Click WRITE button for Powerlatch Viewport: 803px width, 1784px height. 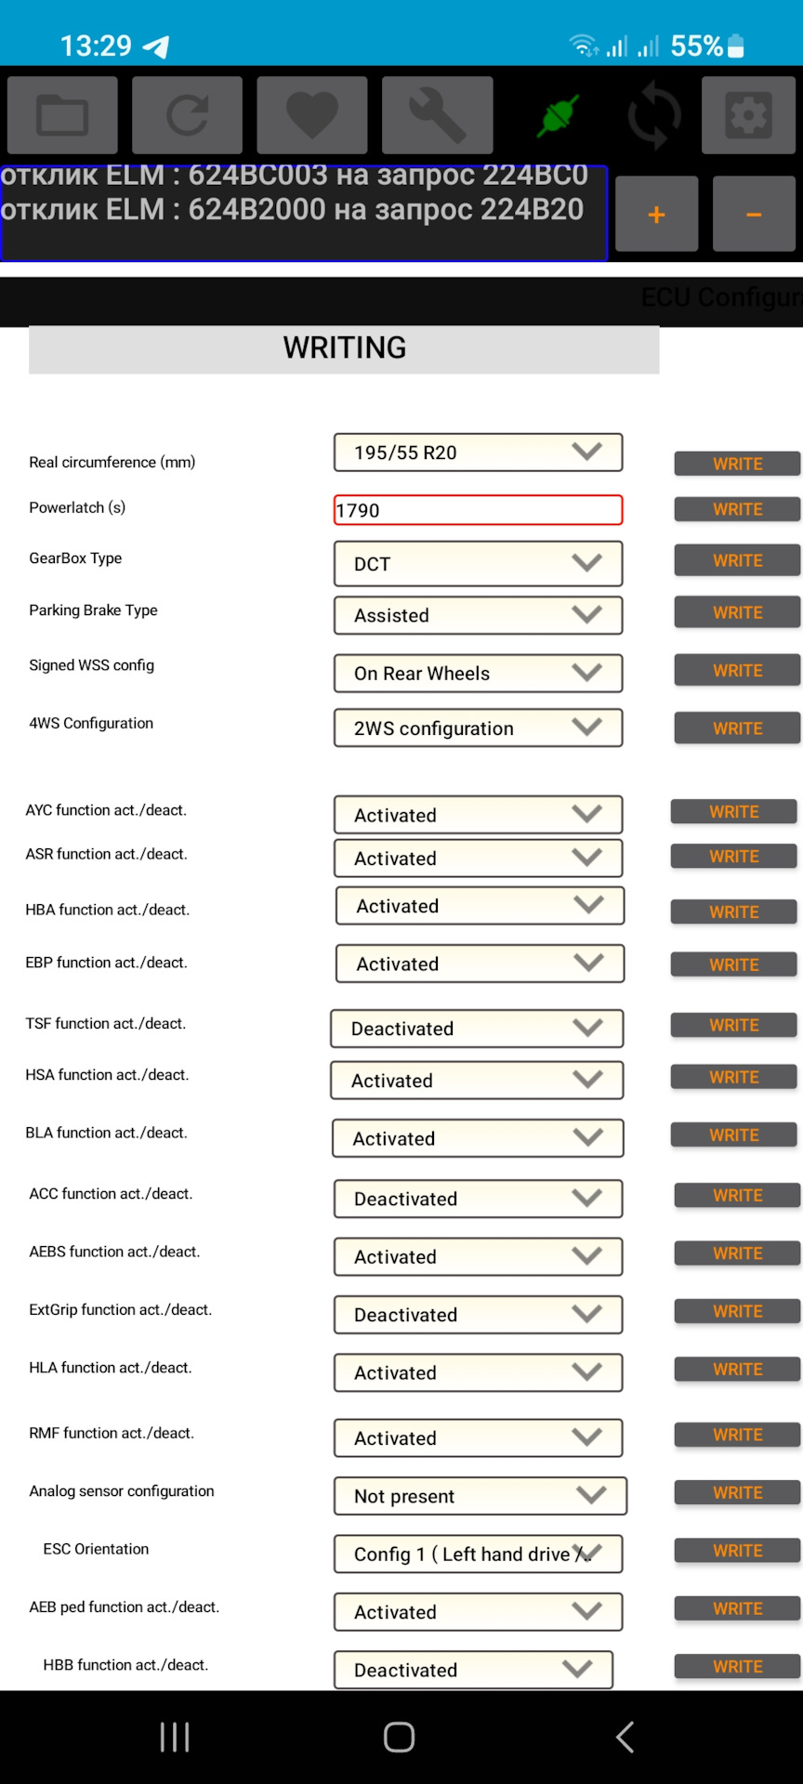pos(737,509)
